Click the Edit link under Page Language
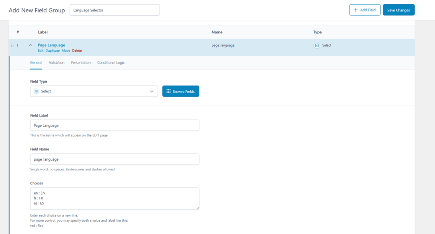The image size is (435, 234). click(41, 50)
